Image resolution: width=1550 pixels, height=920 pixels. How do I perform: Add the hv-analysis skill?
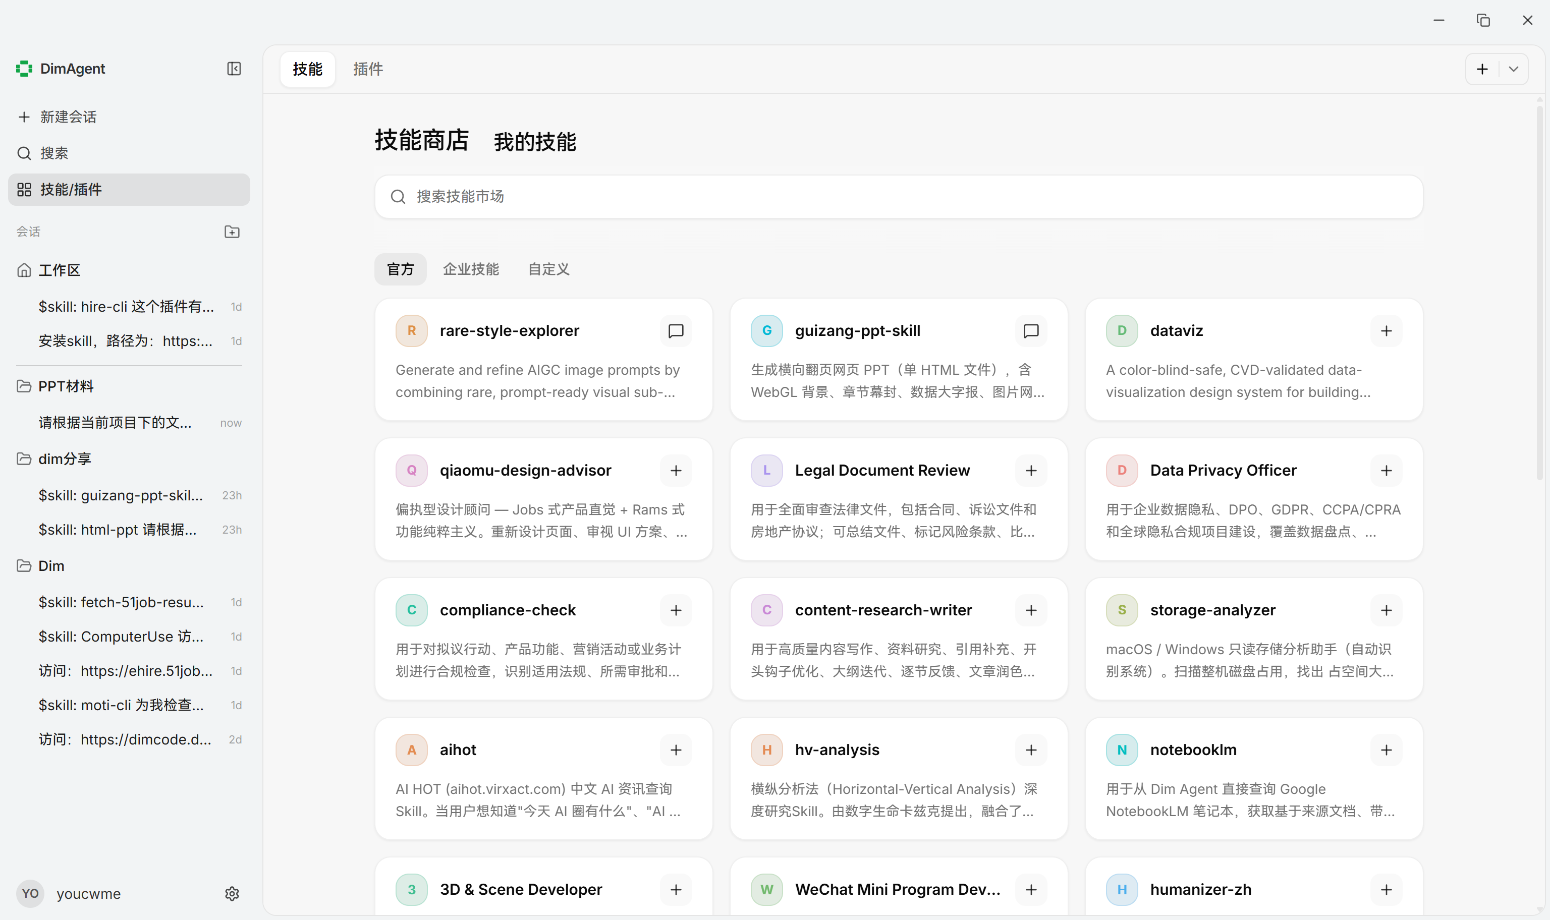coord(1031,750)
